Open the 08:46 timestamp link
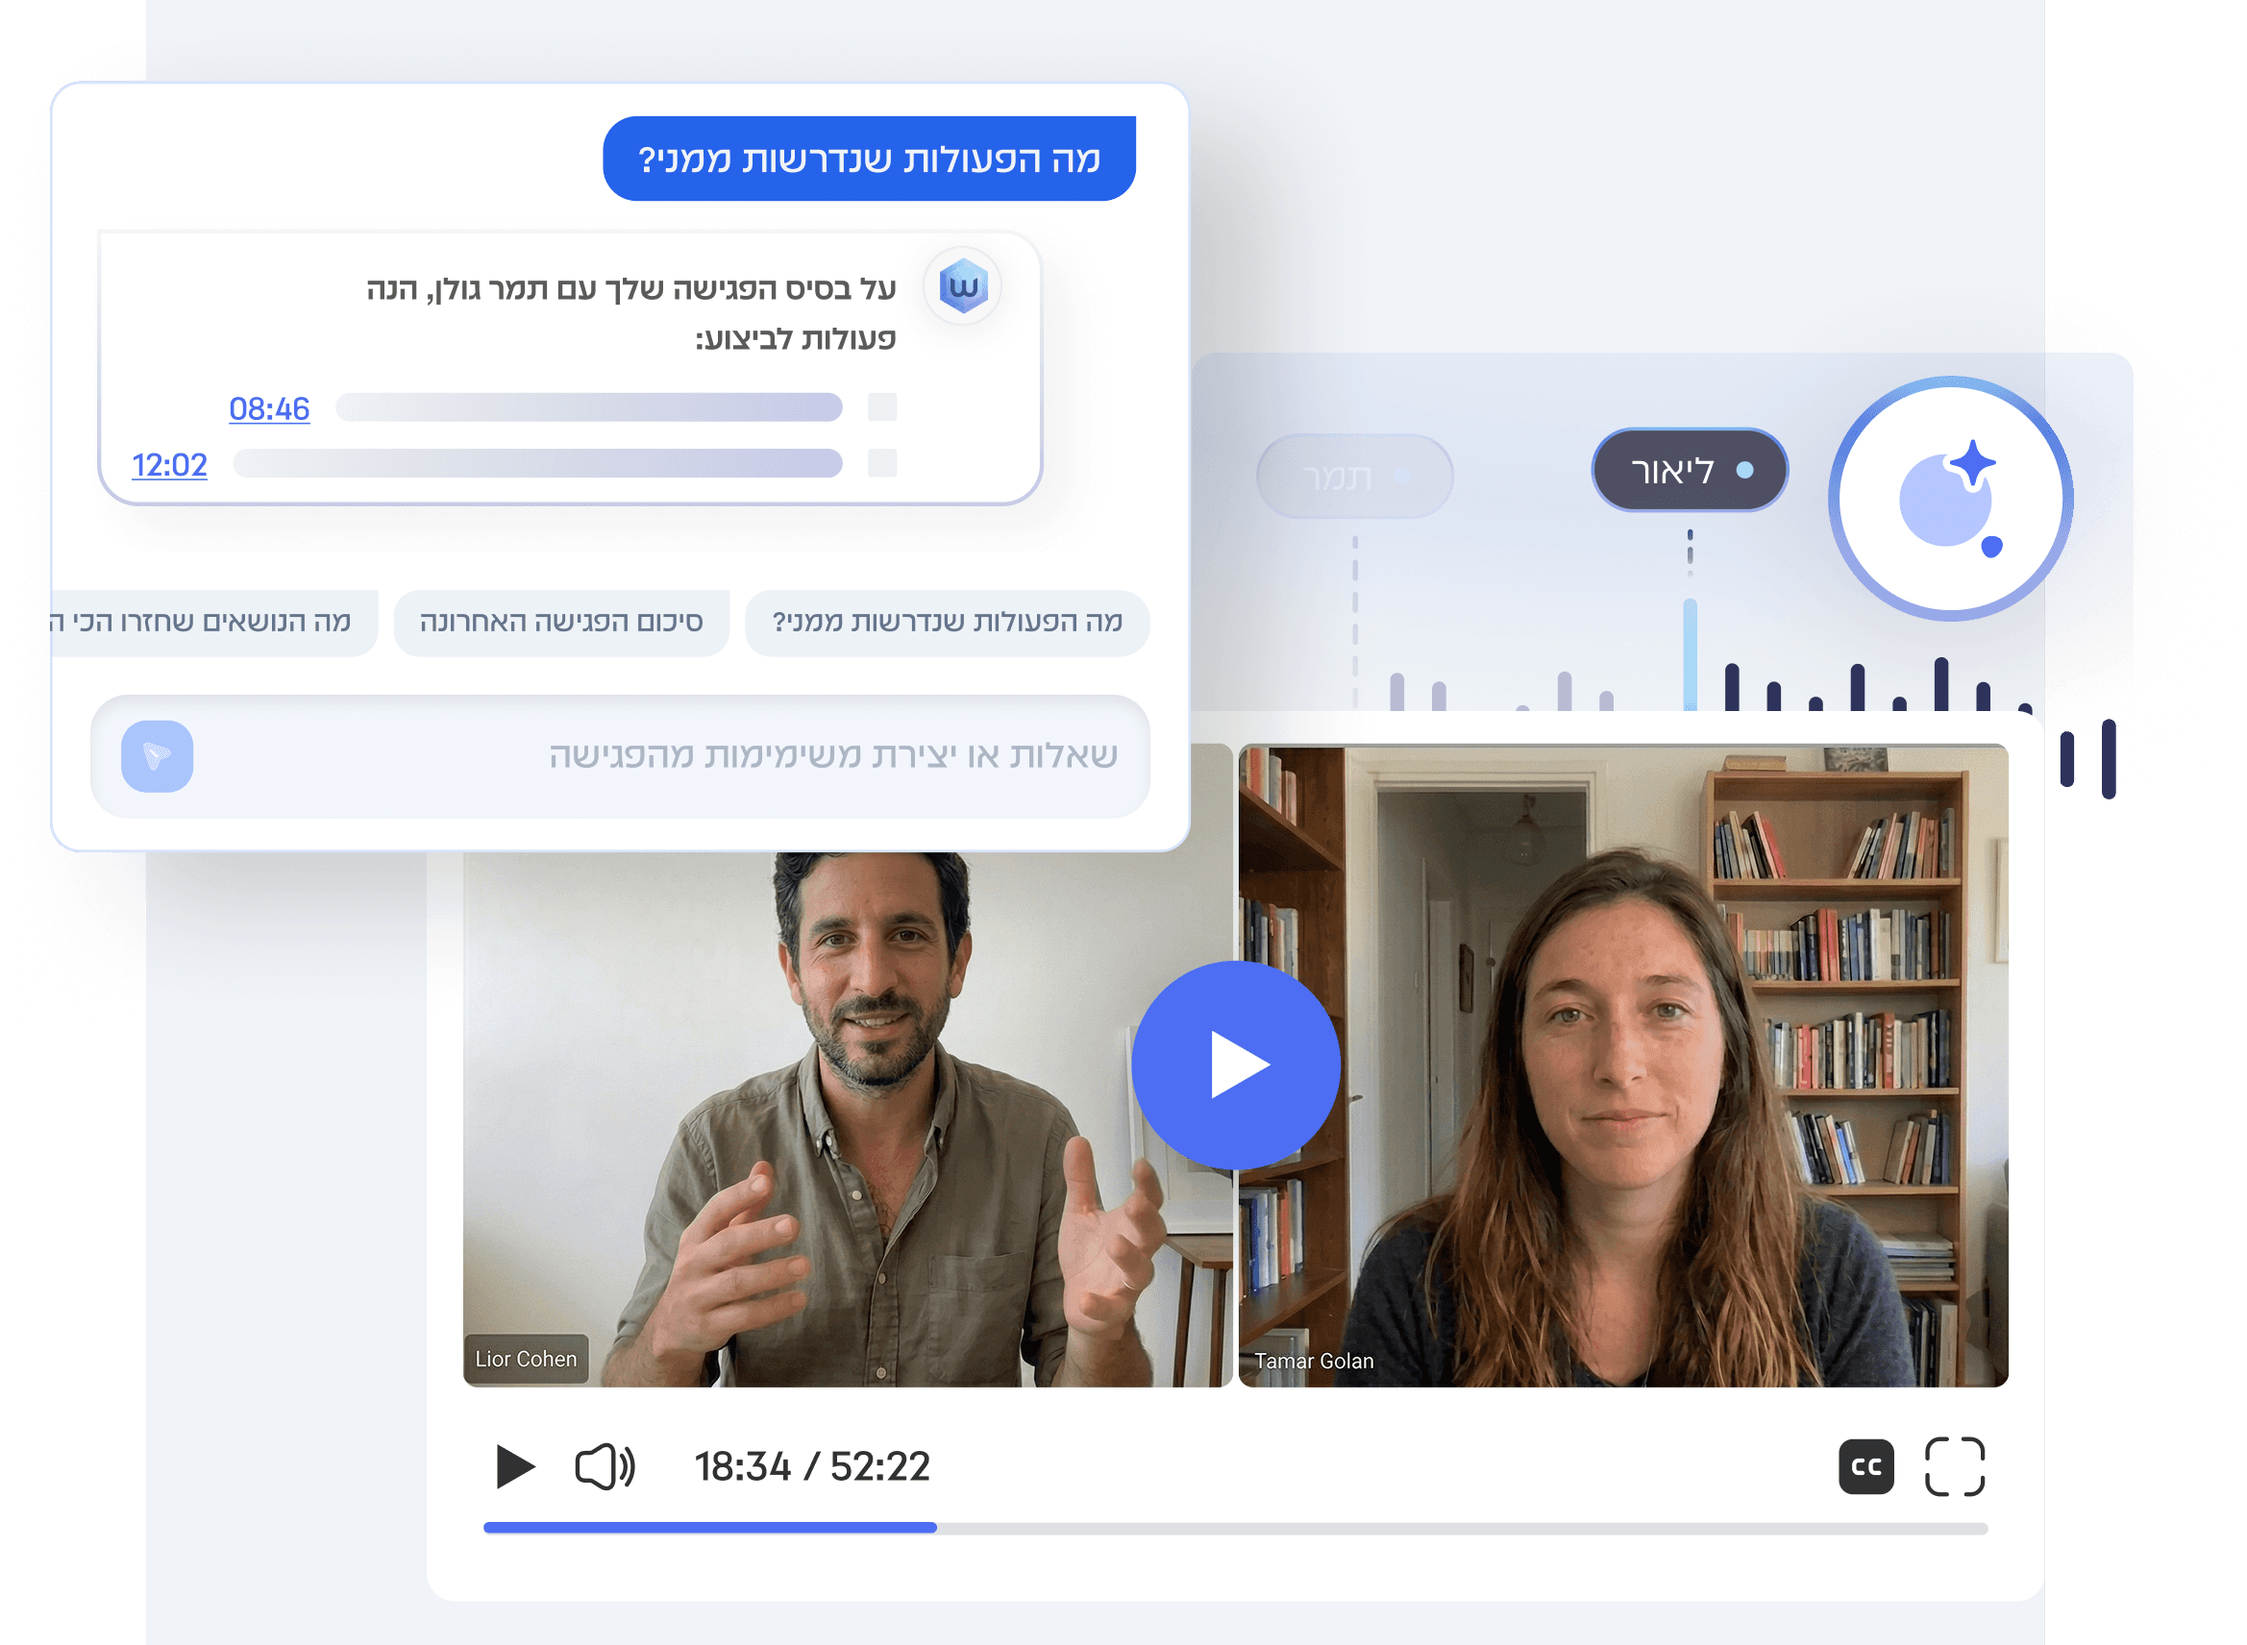This screenshot has width=2247, height=1645. click(x=269, y=408)
